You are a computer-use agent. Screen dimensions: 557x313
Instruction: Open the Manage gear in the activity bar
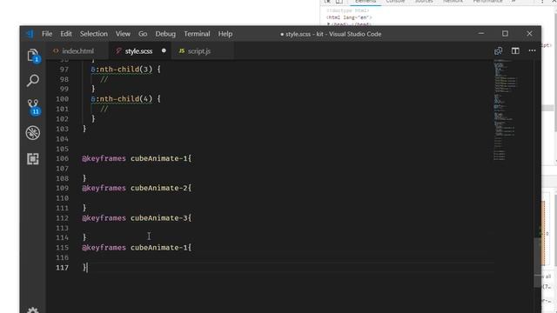point(33,310)
